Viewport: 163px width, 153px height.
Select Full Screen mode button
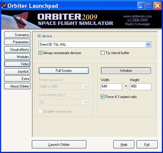[64, 71]
